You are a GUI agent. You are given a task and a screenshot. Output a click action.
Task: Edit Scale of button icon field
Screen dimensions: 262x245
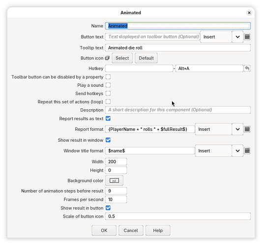pyautogui.click(x=178, y=216)
